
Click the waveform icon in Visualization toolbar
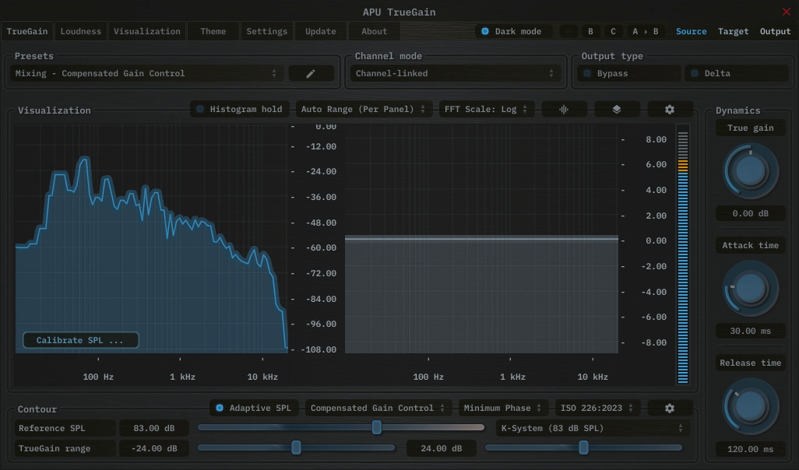564,110
